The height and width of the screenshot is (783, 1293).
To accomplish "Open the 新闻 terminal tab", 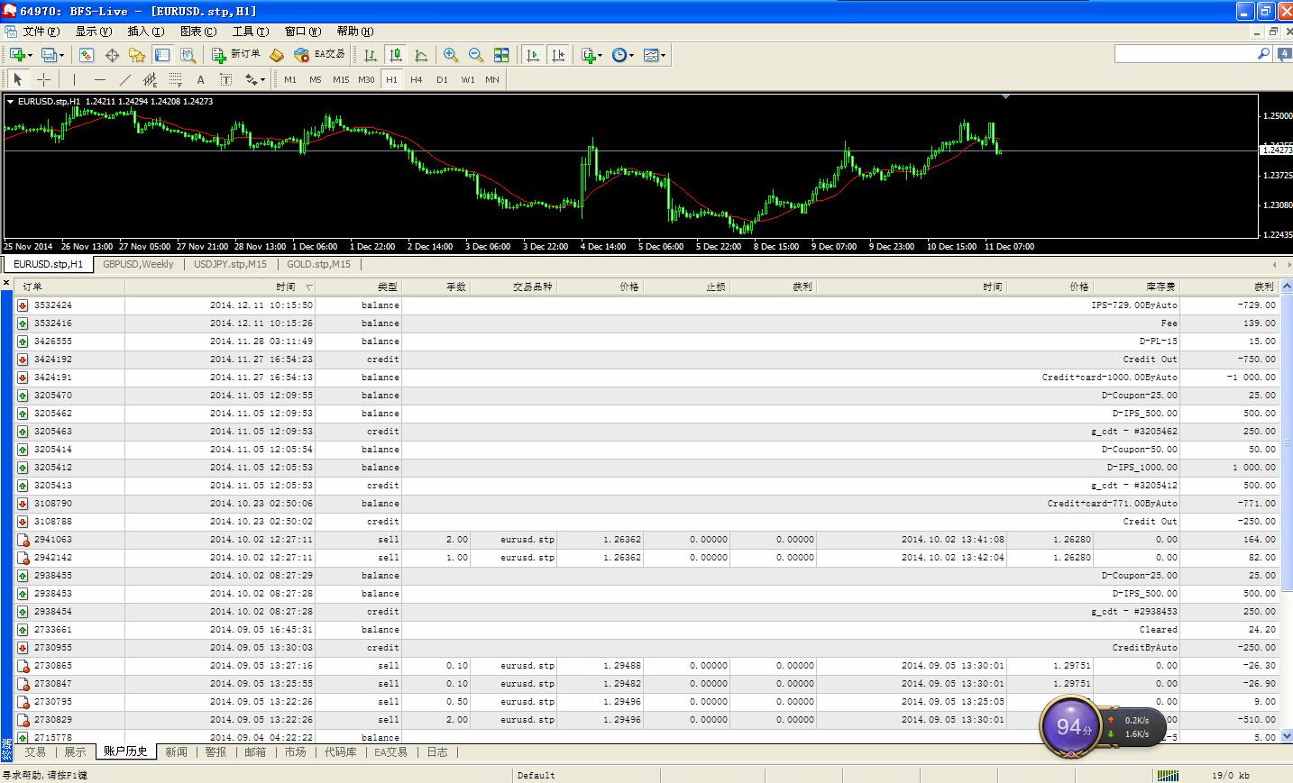I will point(176,751).
